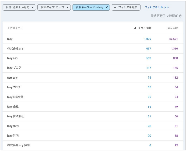Click the impressions value 808
Screen dimensions: 186x151
point(175,58)
